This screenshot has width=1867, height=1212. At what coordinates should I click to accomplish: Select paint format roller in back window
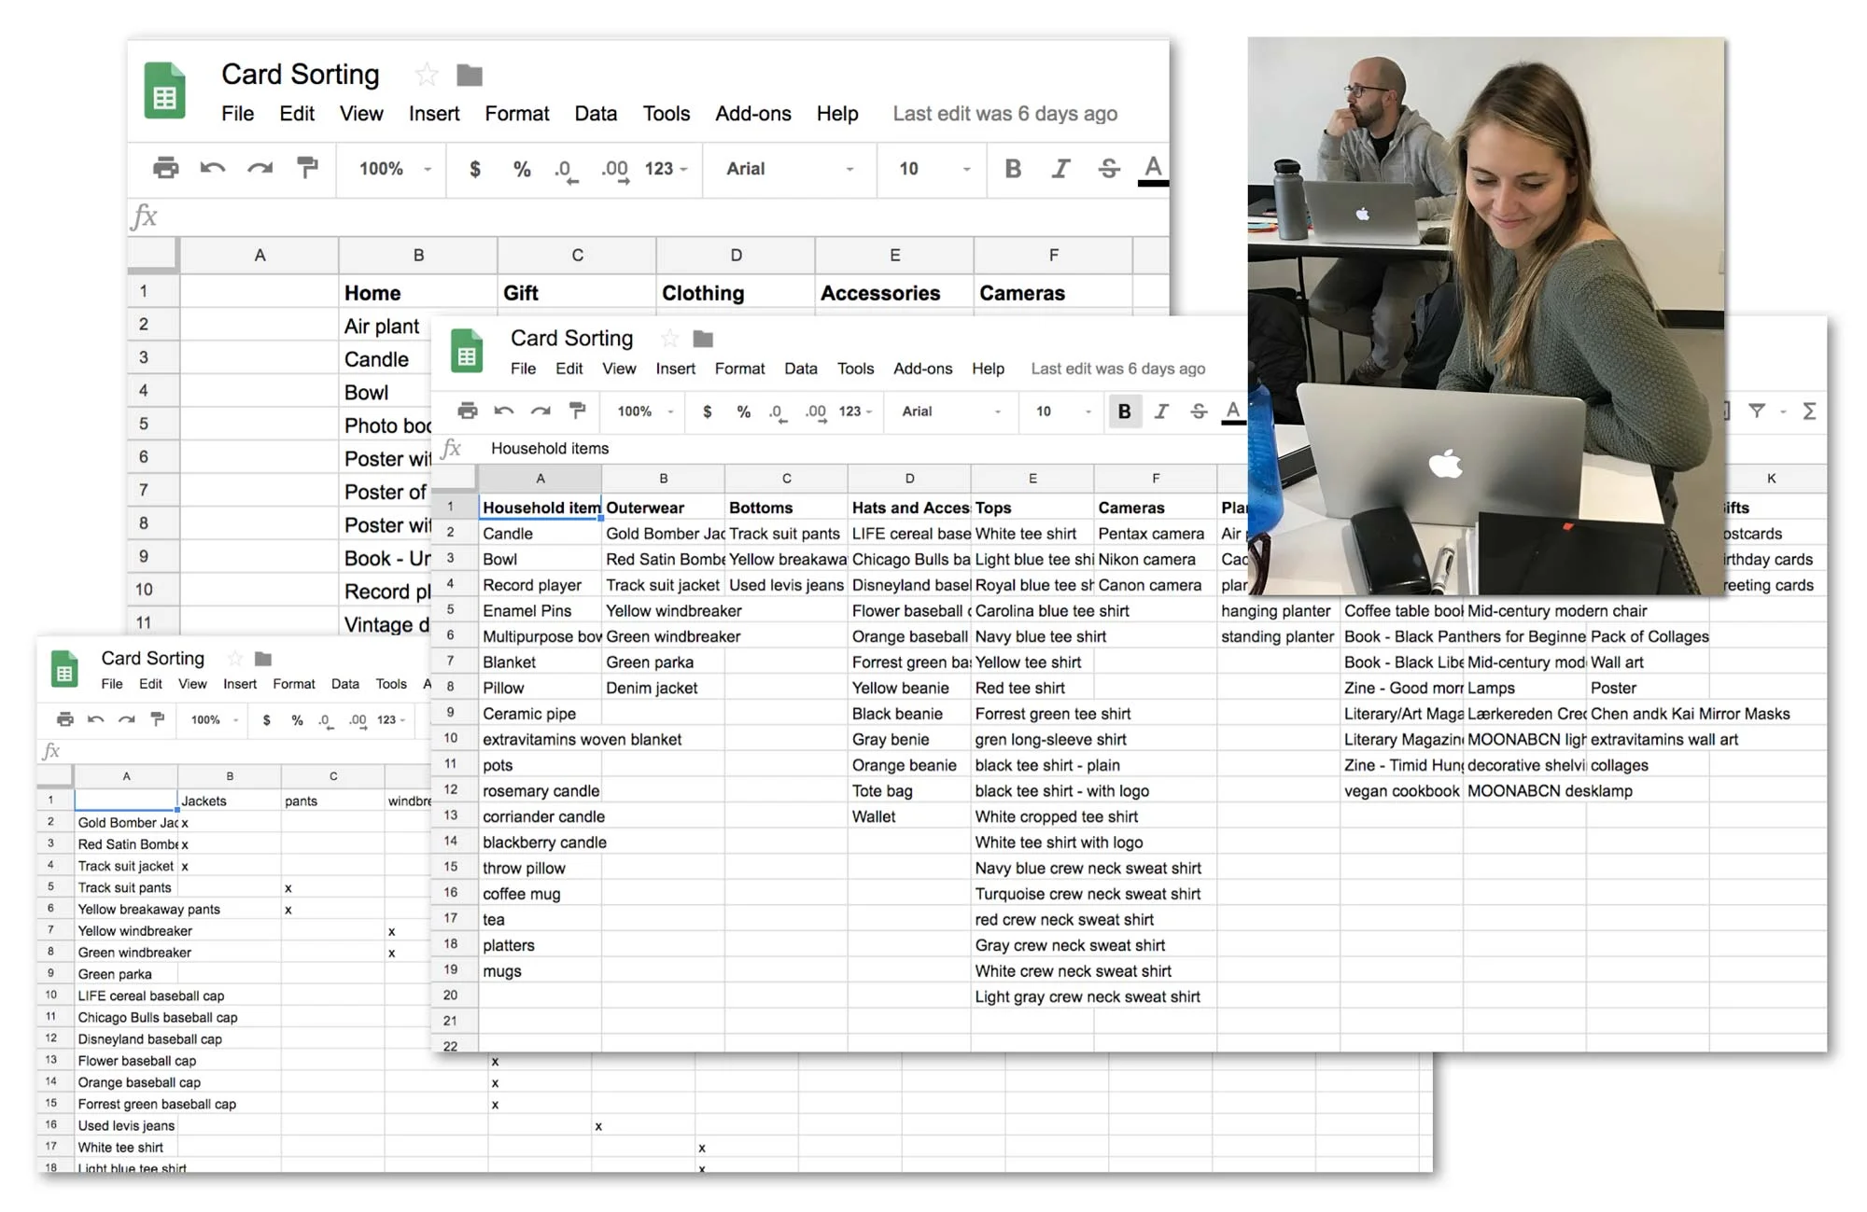pyautogui.click(x=307, y=167)
